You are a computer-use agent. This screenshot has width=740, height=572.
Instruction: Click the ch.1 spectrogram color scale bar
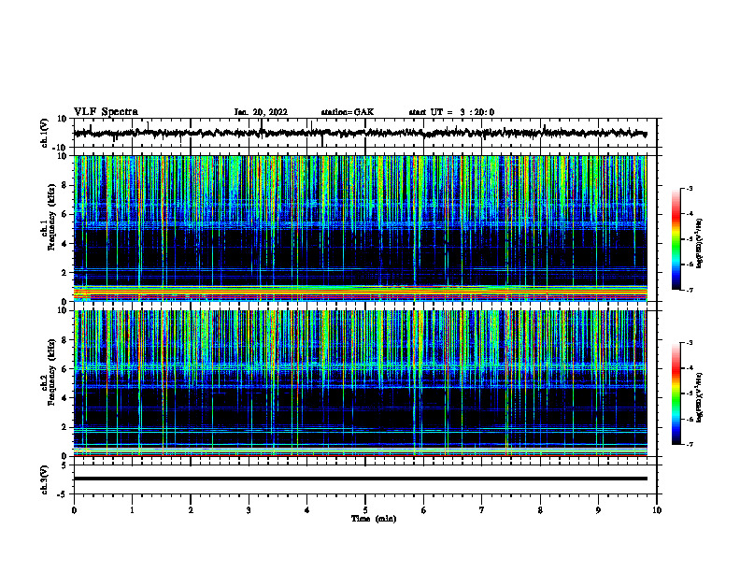tap(676, 239)
